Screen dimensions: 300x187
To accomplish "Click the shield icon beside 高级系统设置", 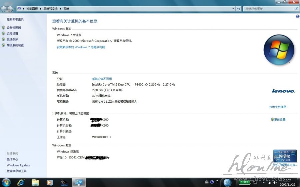I will [3, 46].
